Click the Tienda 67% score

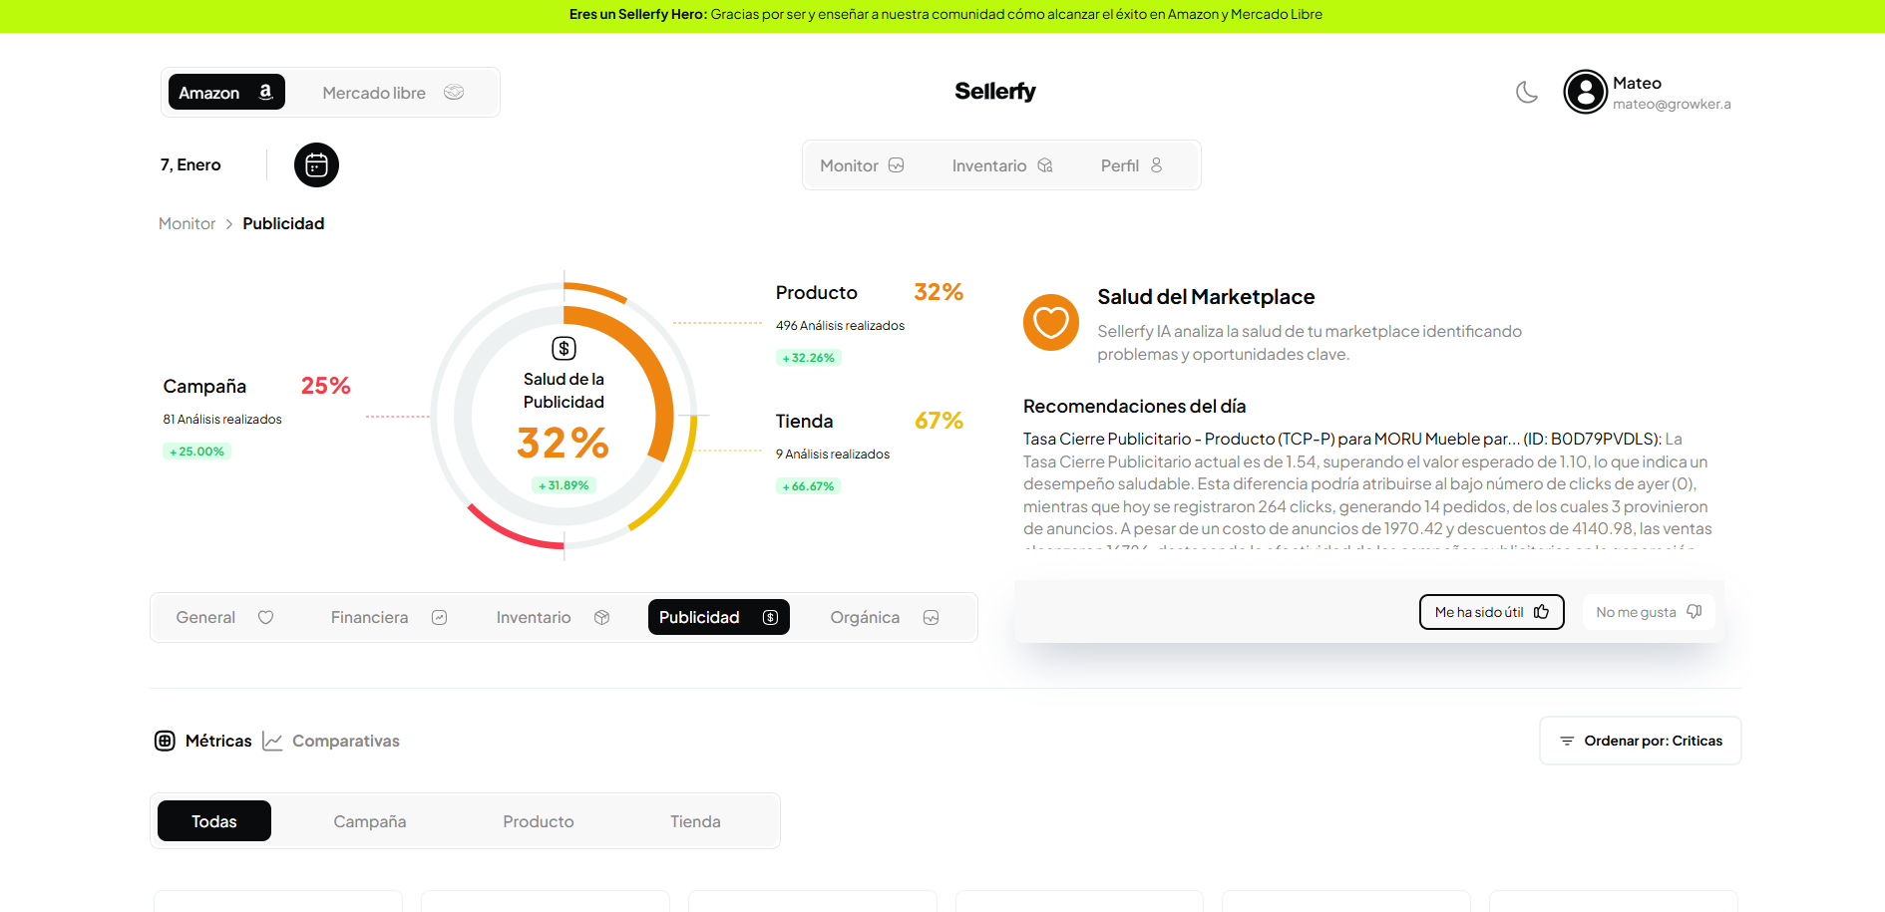coord(939,421)
